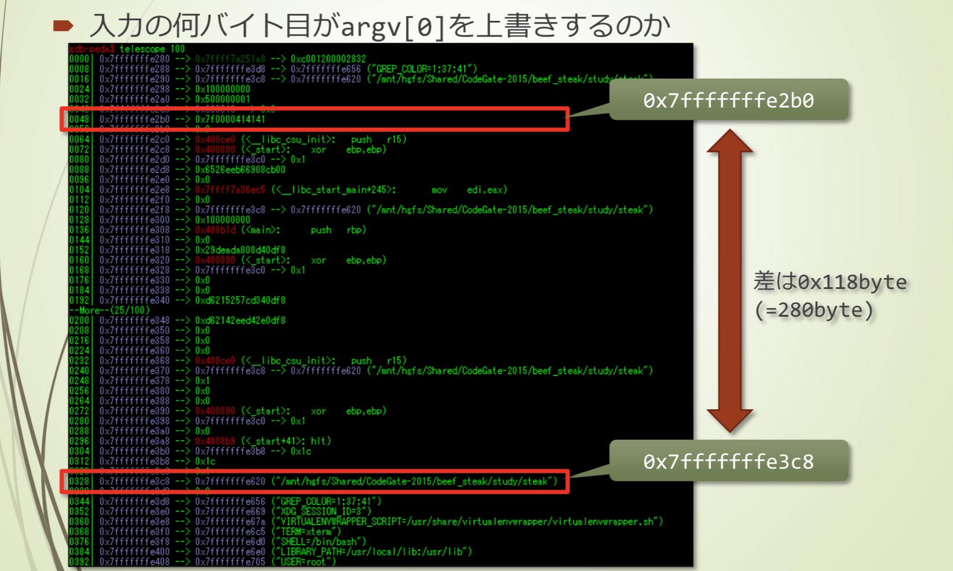Click 0x400b1d main entry in row 0136
953x571 pixels.
pyautogui.click(x=238, y=230)
